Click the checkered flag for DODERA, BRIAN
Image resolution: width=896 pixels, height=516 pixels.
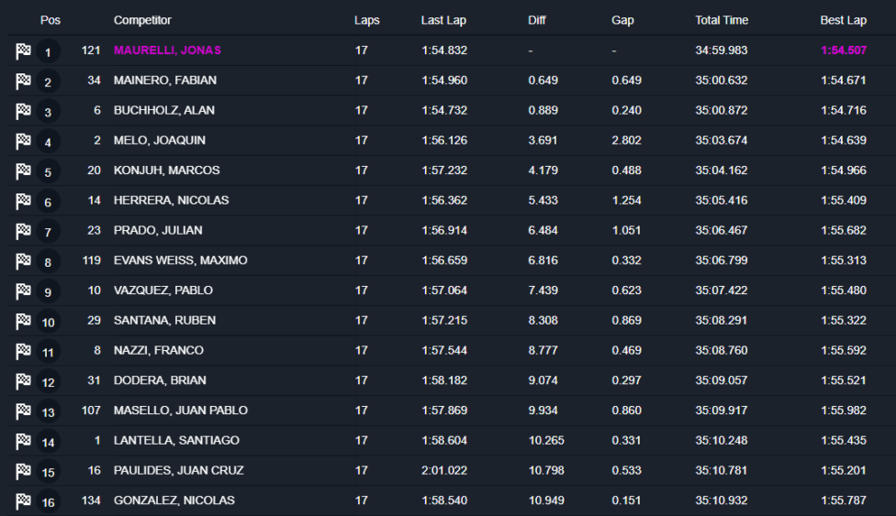point(23,381)
